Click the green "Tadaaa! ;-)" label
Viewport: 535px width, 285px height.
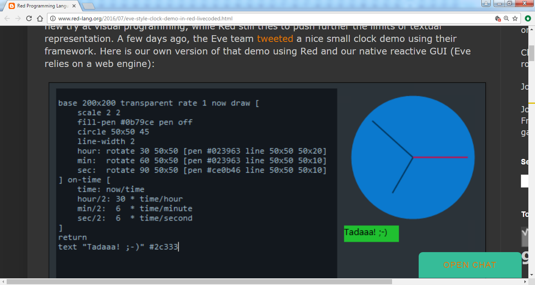pos(371,234)
